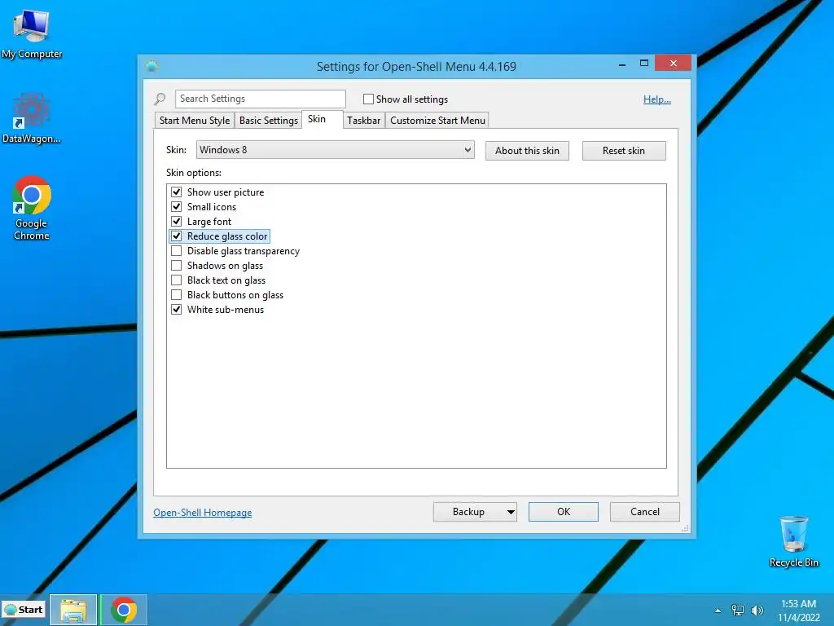Click About this skin button
This screenshot has width=834, height=626.
click(x=527, y=151)
